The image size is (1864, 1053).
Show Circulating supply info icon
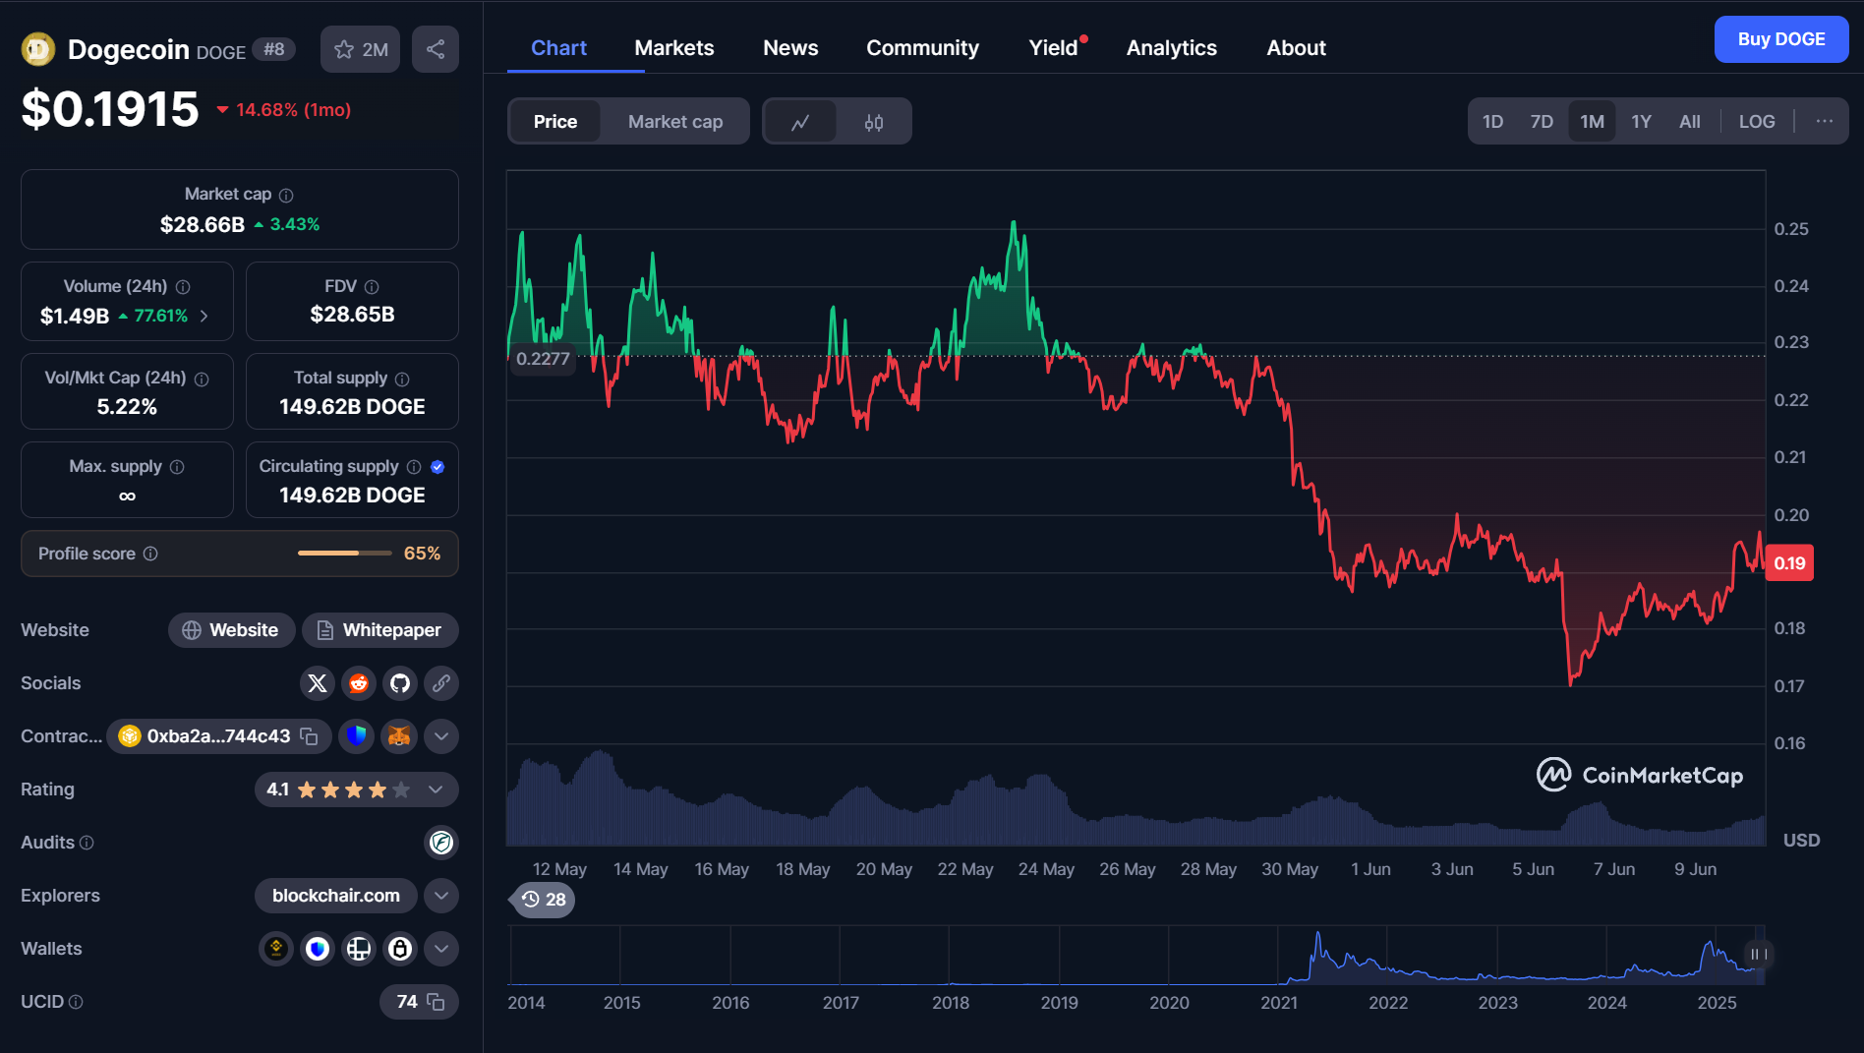pos(414,467)
